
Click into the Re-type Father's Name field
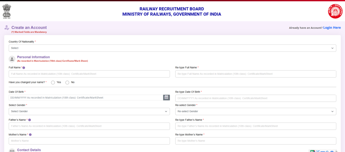[x=256, y=126]
